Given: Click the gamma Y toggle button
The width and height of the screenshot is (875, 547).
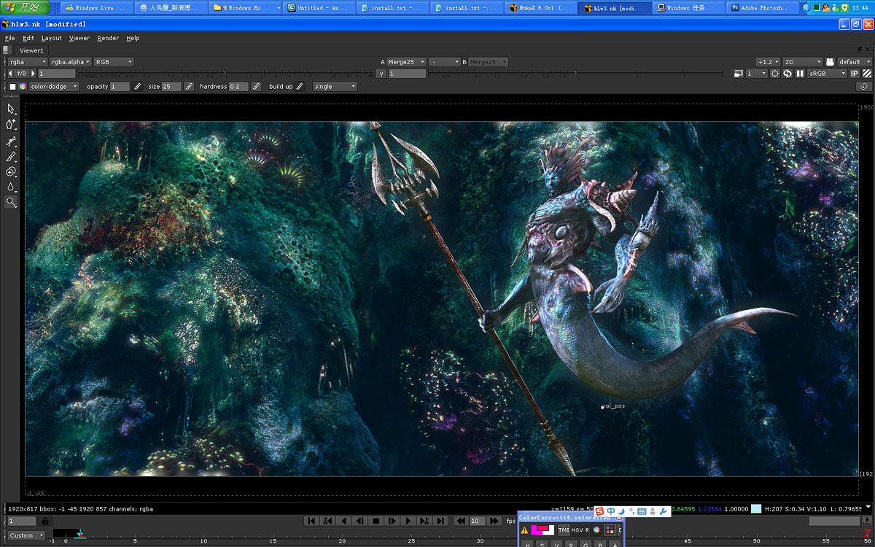Looking at the screenshot, I should click(381, 74).
